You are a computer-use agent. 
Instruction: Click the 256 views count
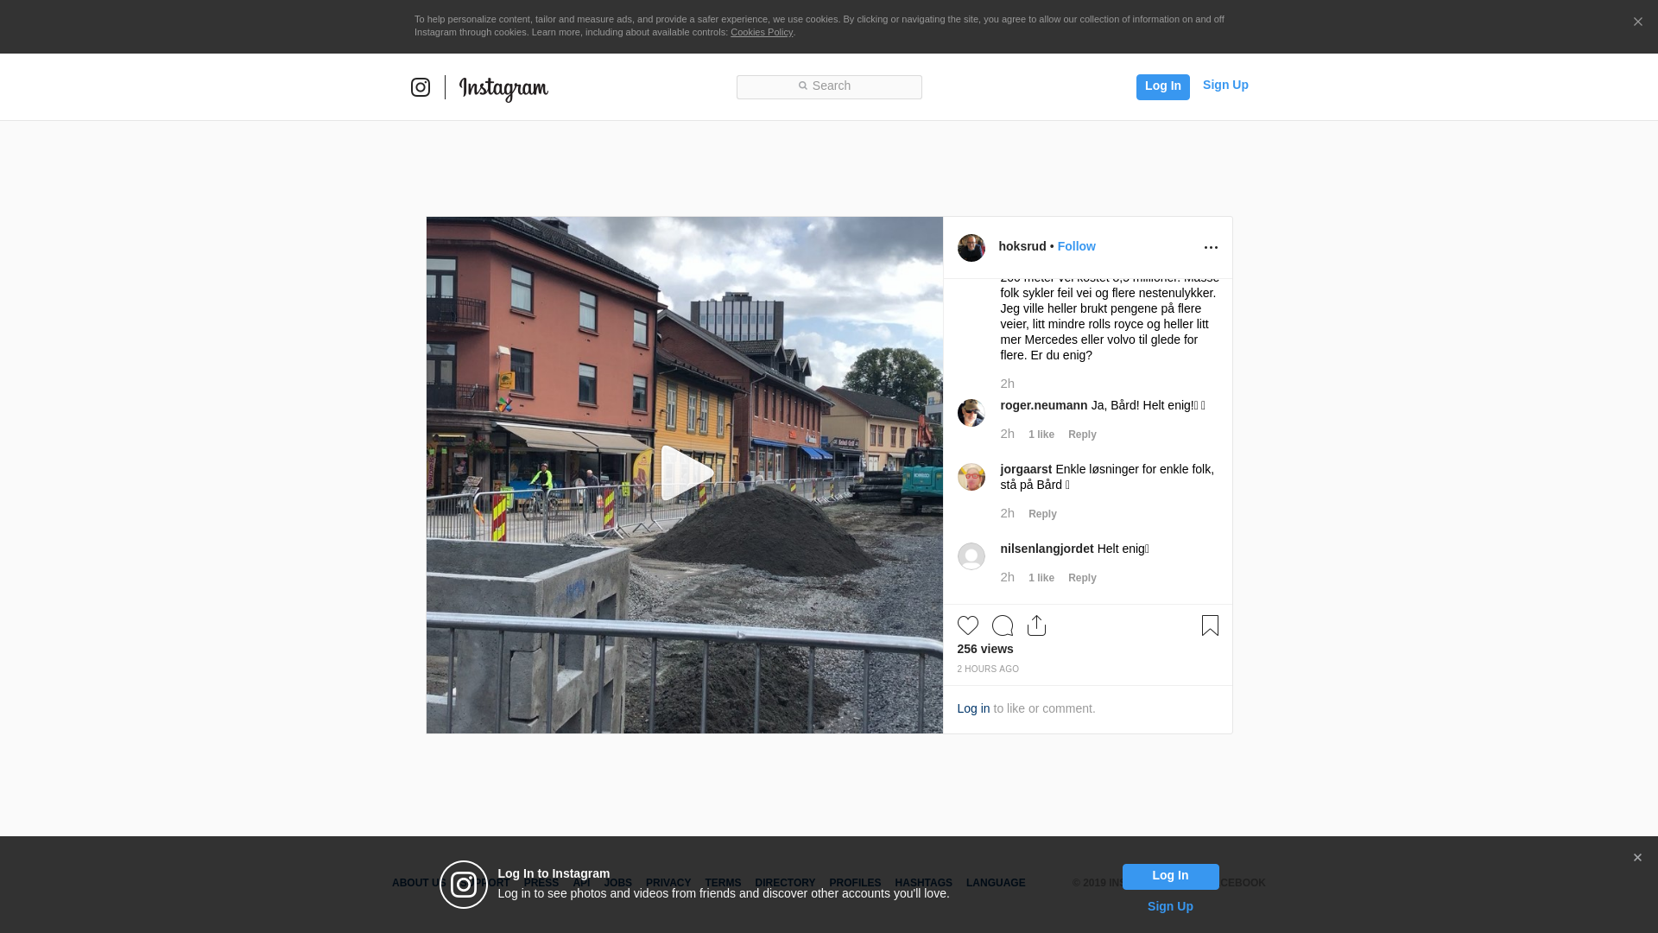pyautogui.click(x=985, y=649)
